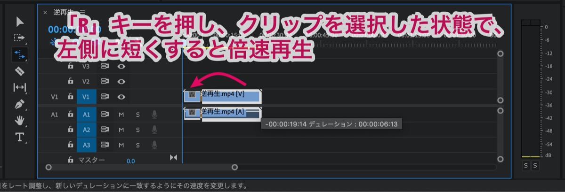Click the bottom audio tracks vertical zoom handle

(x=500, y=159)
